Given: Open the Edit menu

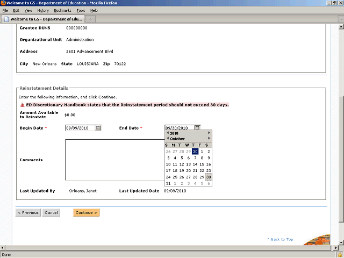Looking at the screenshot, I should tap(16, 11).
